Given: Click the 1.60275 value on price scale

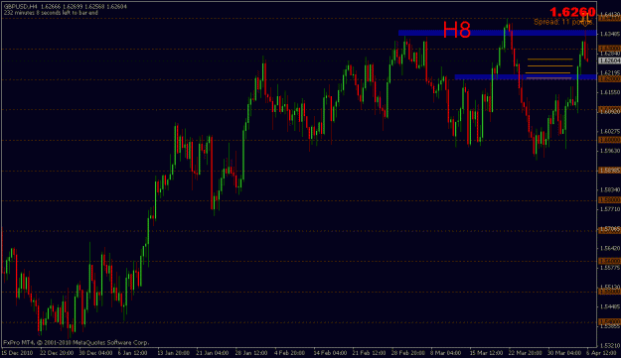Looking at the screenshot, I should pyautogui.click(x=610, y=131).
